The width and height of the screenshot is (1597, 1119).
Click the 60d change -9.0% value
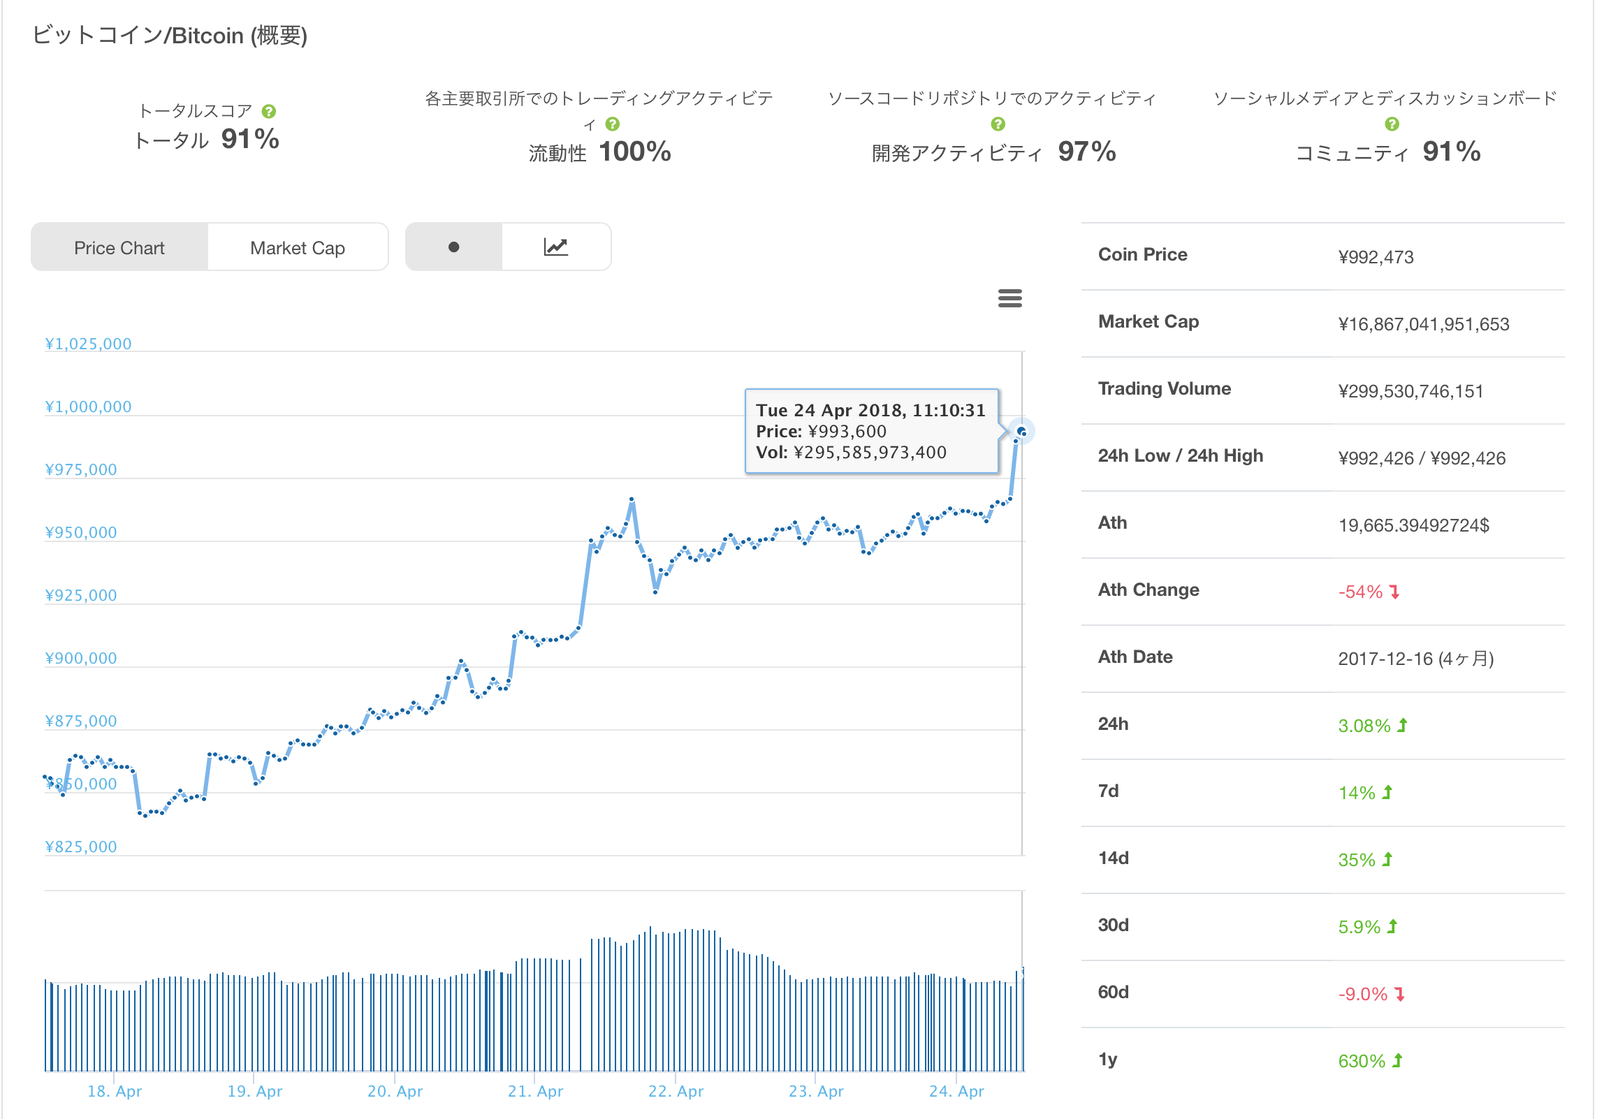1371,994
